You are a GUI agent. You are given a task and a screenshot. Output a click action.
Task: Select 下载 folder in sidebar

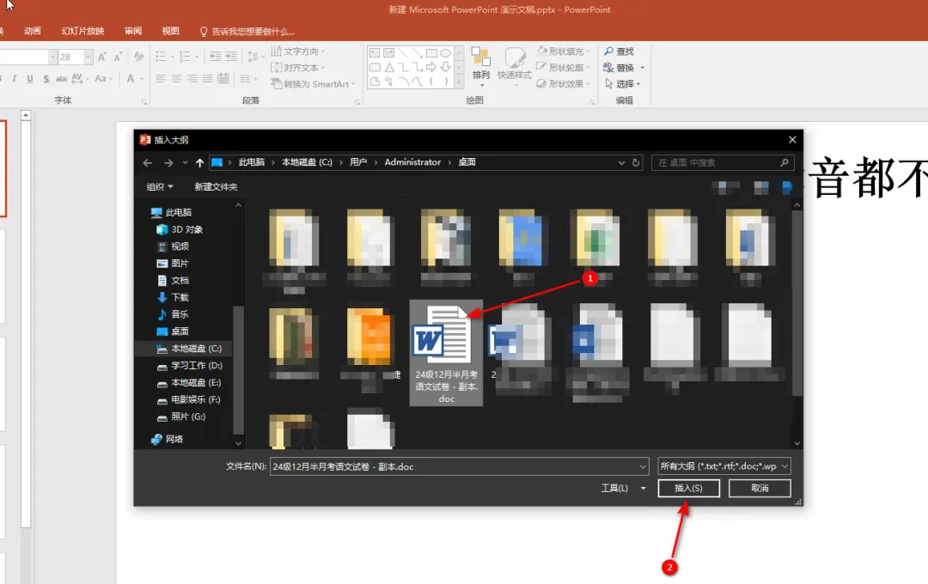click(x=174, y=298)
